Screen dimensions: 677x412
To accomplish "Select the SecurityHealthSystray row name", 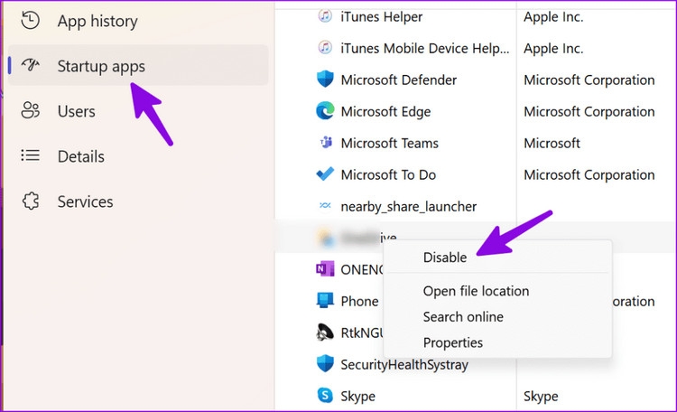I will click(404, 365).
